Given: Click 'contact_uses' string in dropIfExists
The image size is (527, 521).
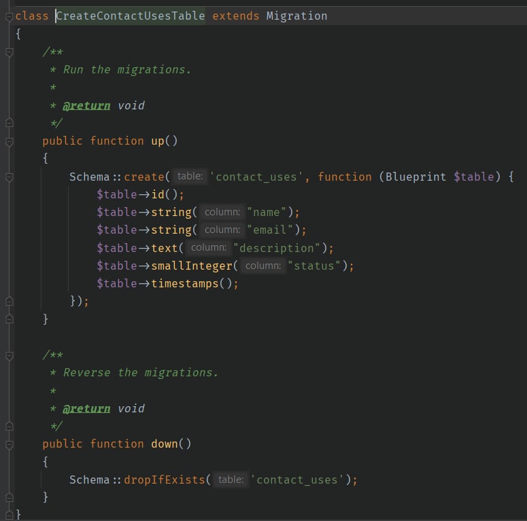Looking at the screenshot, I should (296, 480).
